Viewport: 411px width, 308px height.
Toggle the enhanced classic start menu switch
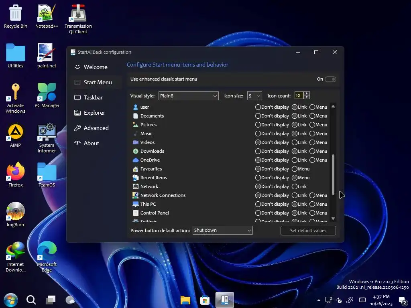330,79
